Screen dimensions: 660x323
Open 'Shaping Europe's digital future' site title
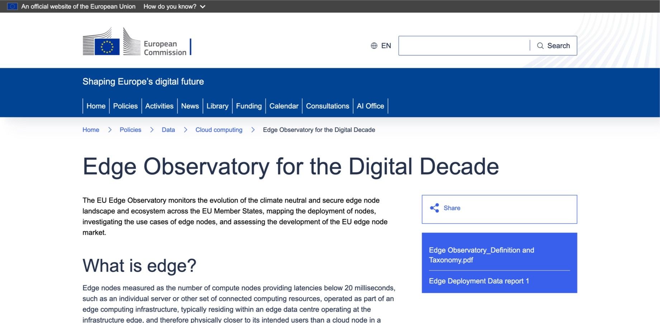pyautogui.click(x=143, y=81)
